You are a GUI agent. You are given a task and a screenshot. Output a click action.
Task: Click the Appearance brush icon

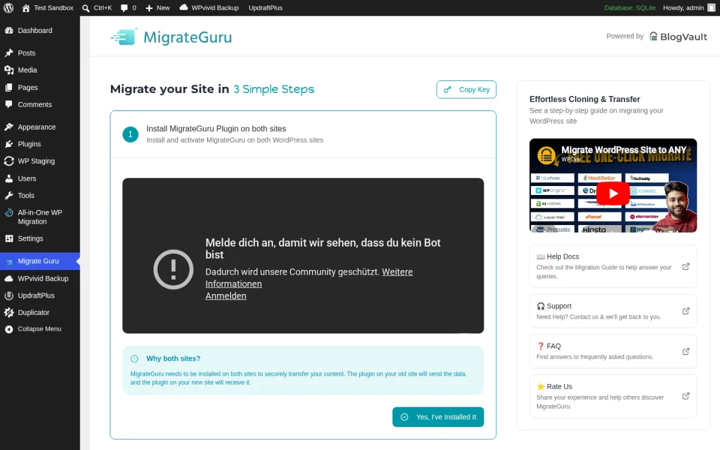pos(9,127)
